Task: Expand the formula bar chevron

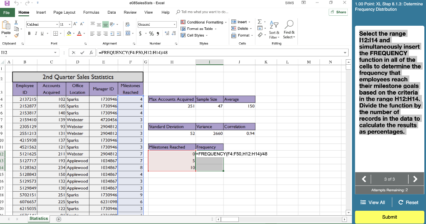Action: 345,53
